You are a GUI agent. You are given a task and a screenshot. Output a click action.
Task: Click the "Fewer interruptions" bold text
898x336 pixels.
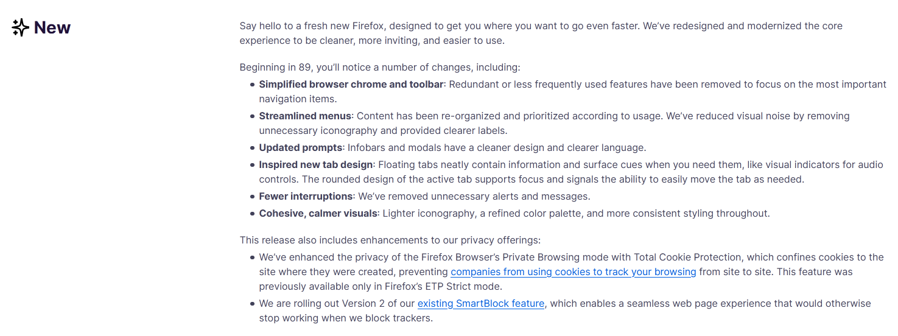click(306, 196)
